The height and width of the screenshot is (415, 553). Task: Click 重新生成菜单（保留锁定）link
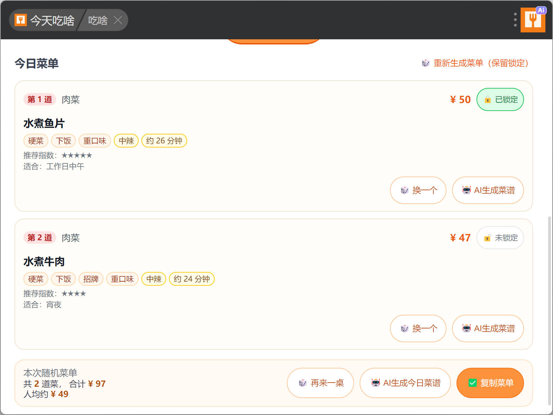(481, 63)
